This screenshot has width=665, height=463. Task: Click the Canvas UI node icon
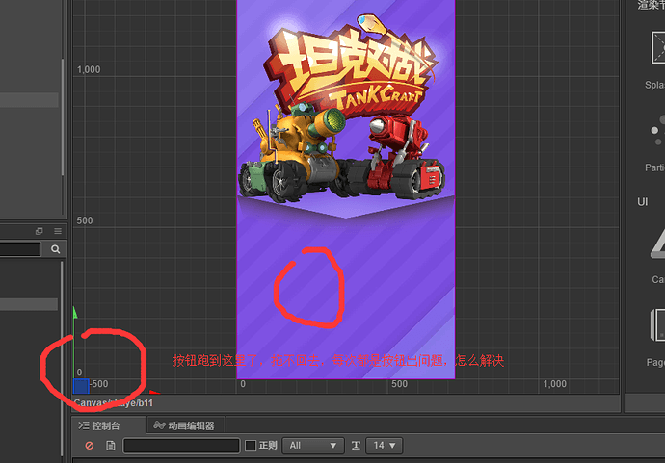[658, 244]
